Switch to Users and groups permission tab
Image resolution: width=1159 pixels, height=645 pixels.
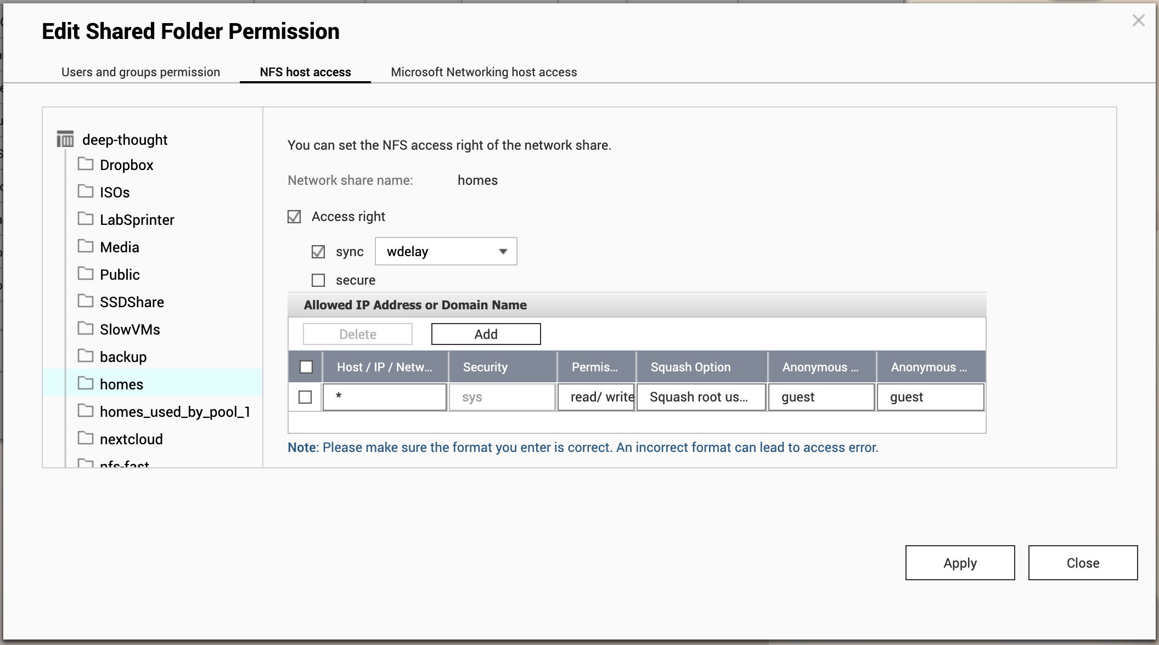click(x=140, y=72)
